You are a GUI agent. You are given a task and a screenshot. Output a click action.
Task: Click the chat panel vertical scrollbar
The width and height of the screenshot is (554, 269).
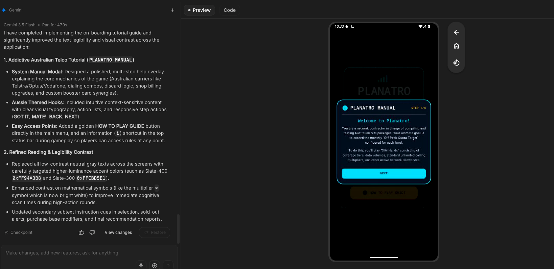click(x=178, y=229)
